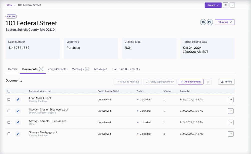Check the Loan Mod_FL.pdf row checkbox
Image resolution: width=251 pixels, height=154 pixels.
pyautogui.click(x=9, y=100)
